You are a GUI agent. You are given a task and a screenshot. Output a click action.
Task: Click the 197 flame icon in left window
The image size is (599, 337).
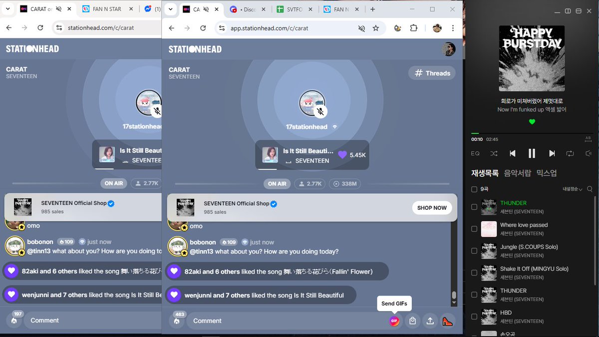coord(14,321)
